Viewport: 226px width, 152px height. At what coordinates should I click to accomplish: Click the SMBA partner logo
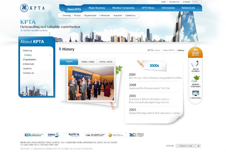[53, 135]
